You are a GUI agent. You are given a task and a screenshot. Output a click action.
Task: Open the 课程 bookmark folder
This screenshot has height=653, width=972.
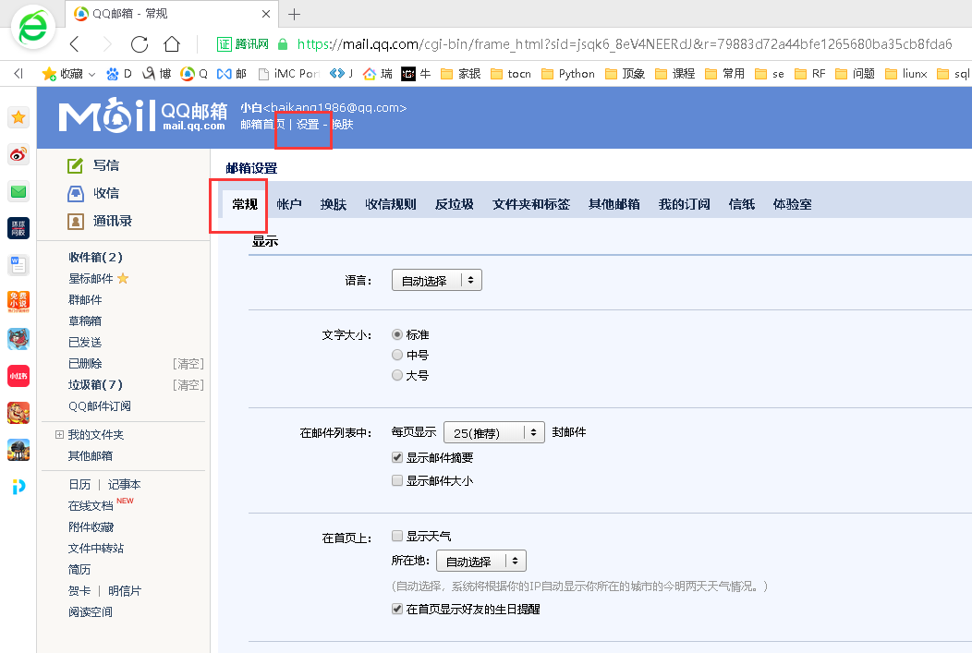coord(675,74)
